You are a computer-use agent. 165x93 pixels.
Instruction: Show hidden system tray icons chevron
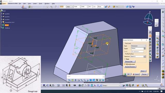(140, 91)
